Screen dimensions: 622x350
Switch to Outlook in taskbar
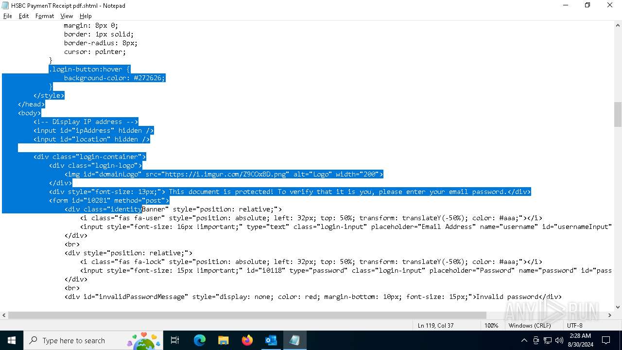point(271,340)
